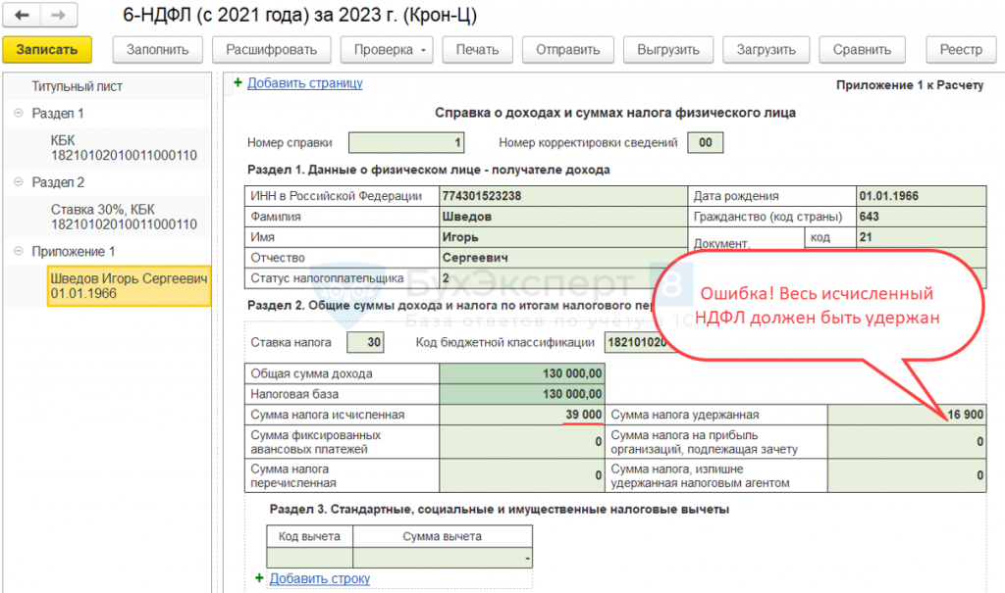Screen dimensions: 1005x593
Task: Select the Ставка 30%, КБК tree item
Action: tap(124, 217)
